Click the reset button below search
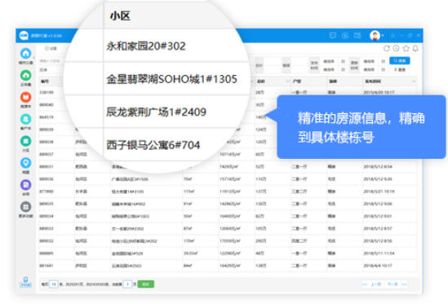This screenshot has width=448, height=308. [399, 69]
